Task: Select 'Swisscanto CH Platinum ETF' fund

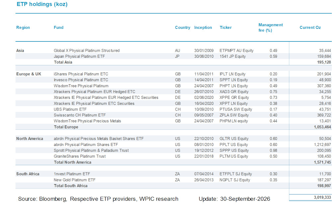Action: [80, 115]
